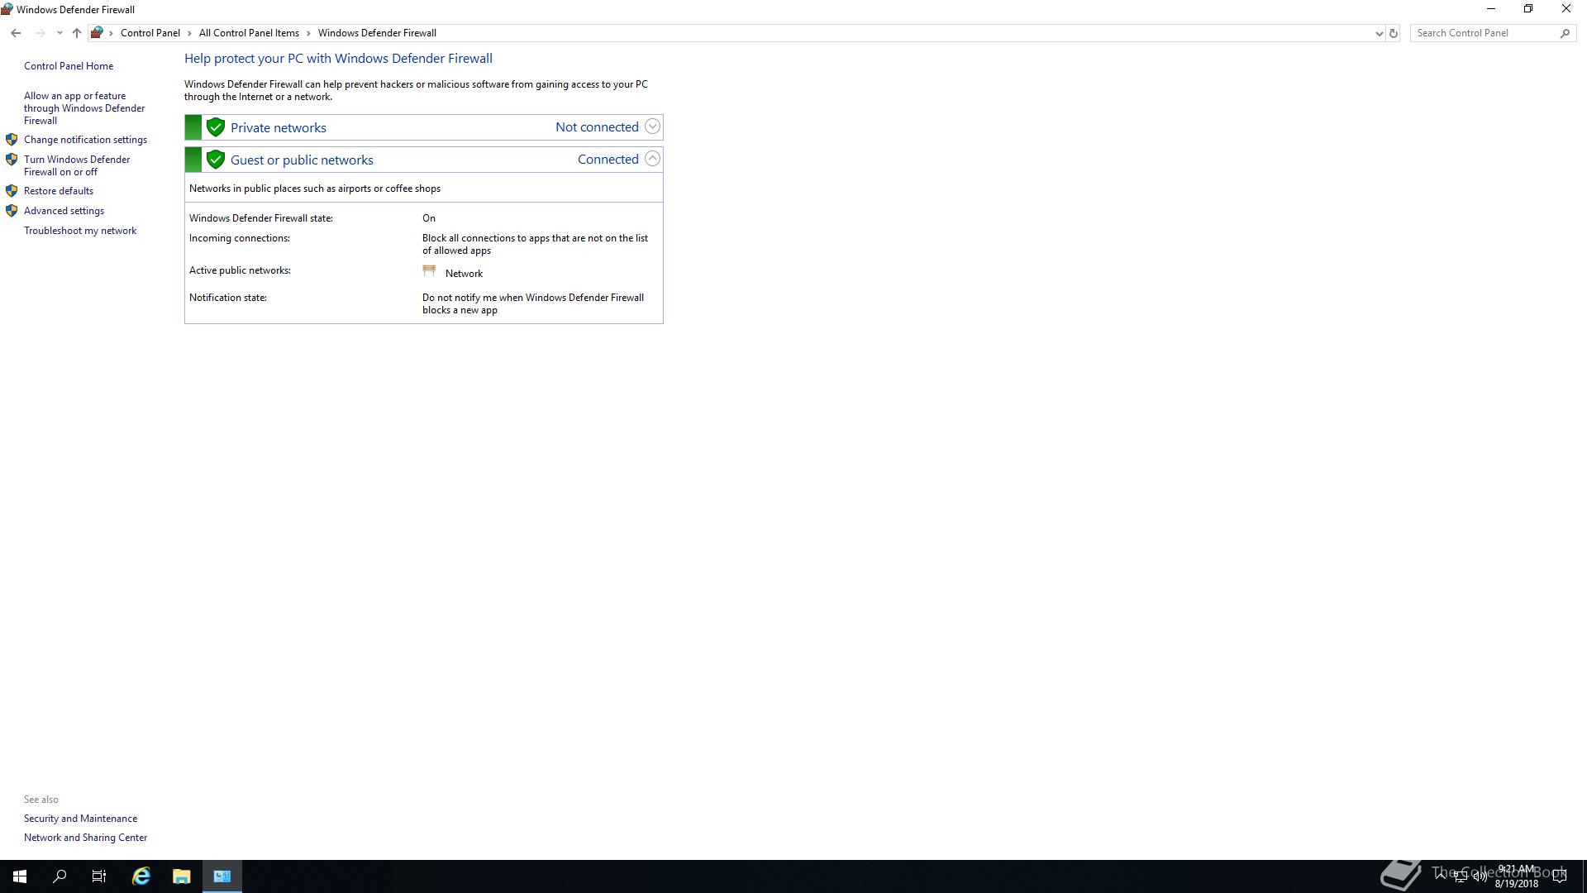
Task: Open the Control Panel breadcrumb
Action: [x=150, y=33]
